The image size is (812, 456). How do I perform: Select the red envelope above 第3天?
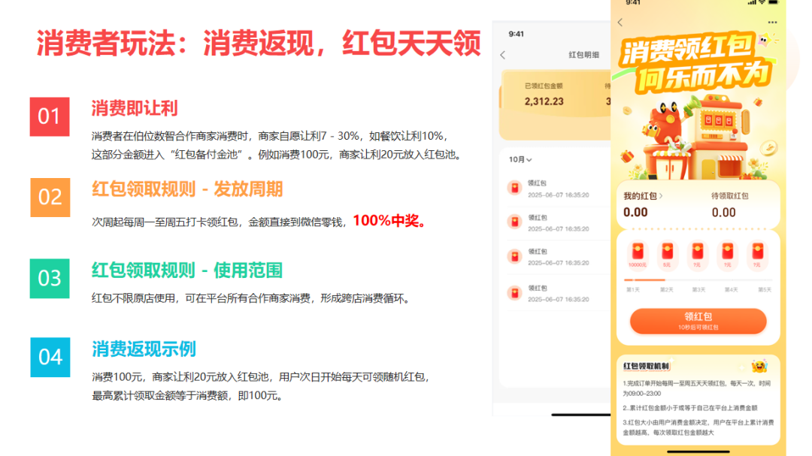(698, 255)
